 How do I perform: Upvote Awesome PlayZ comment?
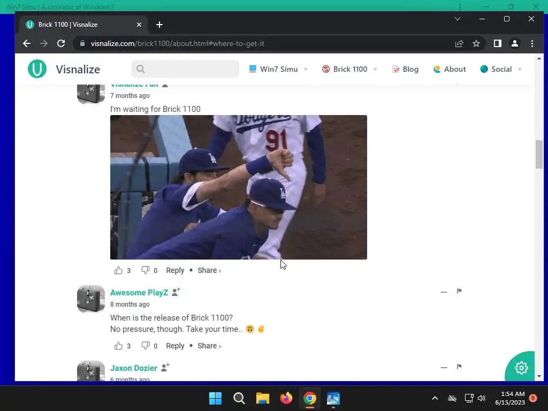pyautogui.click(x=118, y=346)
